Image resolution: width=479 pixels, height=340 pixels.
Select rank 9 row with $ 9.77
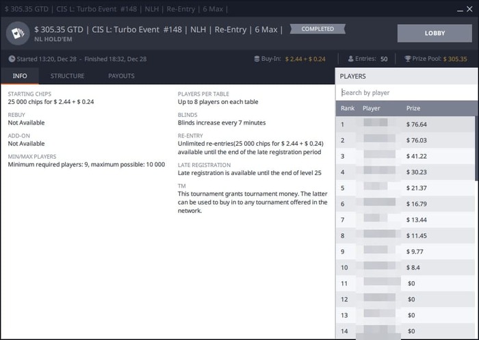(405, 251)
